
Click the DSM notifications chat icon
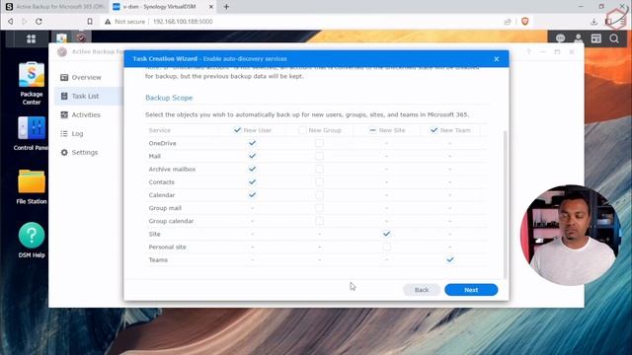(560, 38)
